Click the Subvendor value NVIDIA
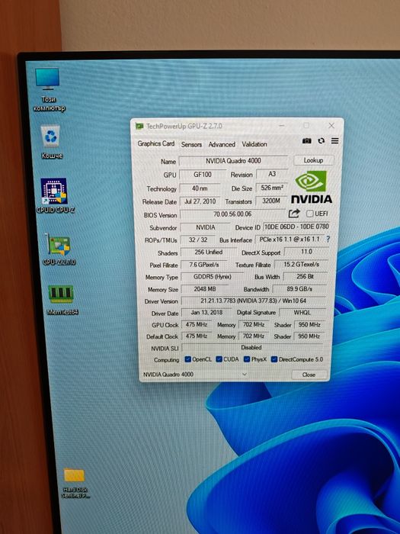 click(x=206, y=227)
